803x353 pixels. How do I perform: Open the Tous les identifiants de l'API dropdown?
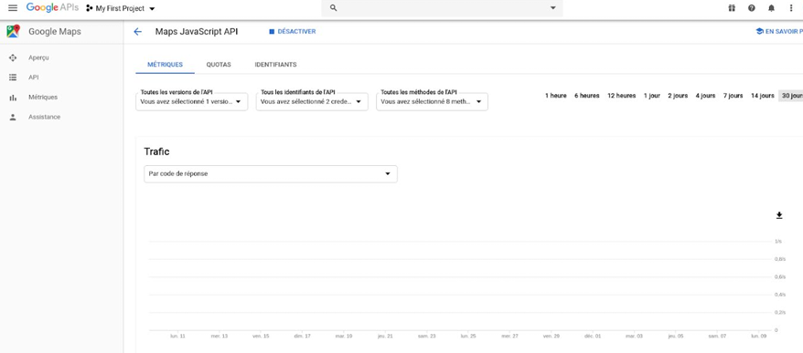(312, 101)
